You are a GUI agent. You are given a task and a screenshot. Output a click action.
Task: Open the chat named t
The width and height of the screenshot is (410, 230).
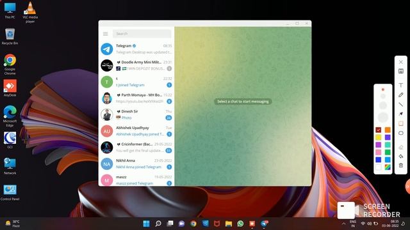[x=136, y=82]
